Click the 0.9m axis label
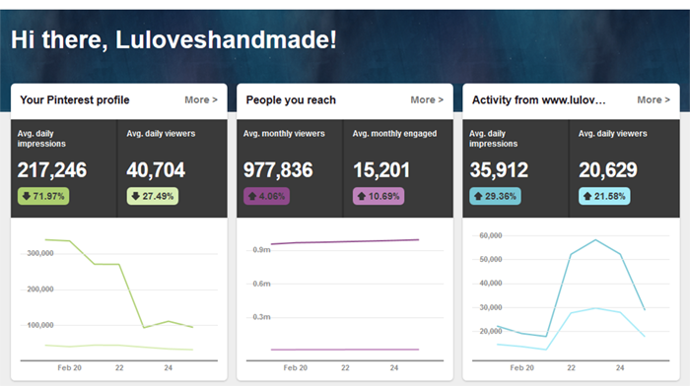Image resolution: width=690 pixels, height=386 pixels. (x=261, y=250)
